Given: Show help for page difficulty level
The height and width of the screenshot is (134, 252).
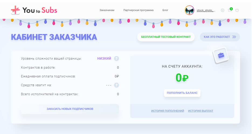Looking at the screenshot, I should [116, 59].
